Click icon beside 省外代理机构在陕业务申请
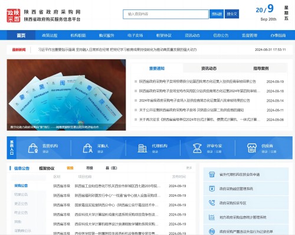The image size is (295, 235). (x=212, y=174)
